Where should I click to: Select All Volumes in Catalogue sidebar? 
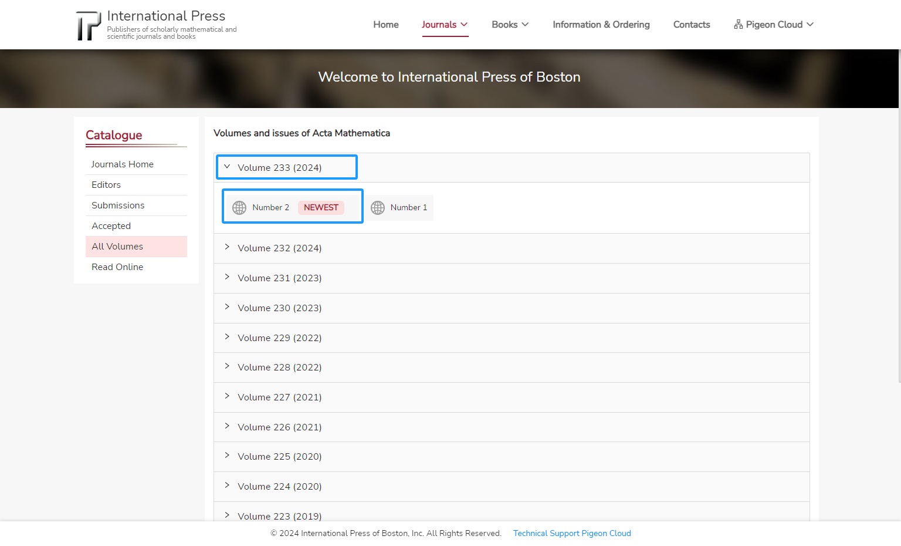pos(136,247)
